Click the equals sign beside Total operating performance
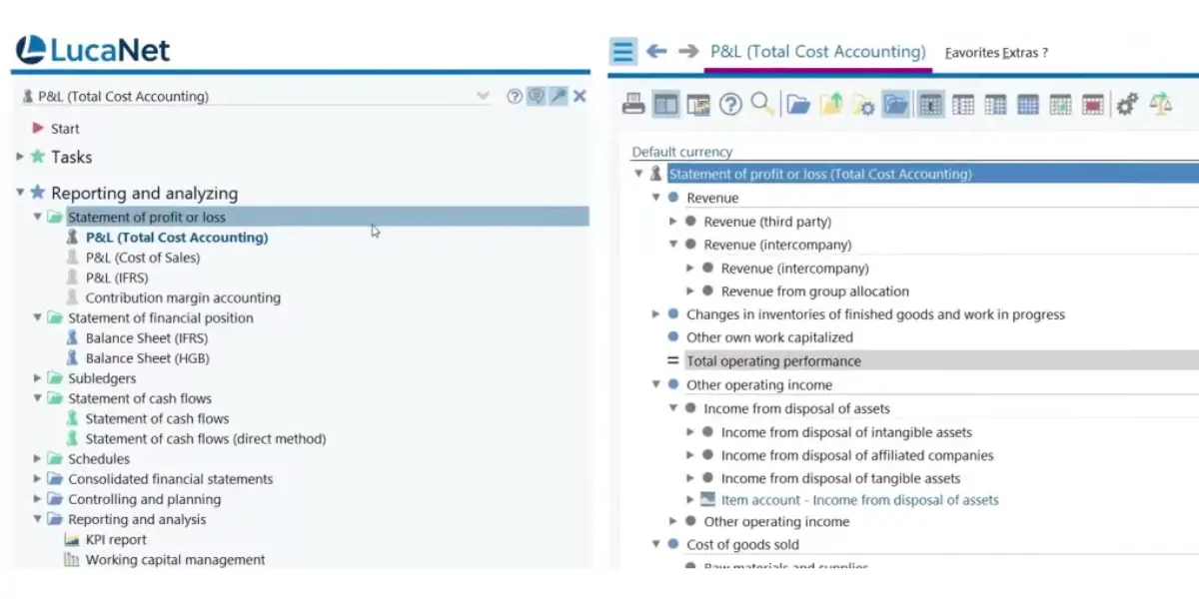This screenshot has width=1199, height=599. pos(672,361)
